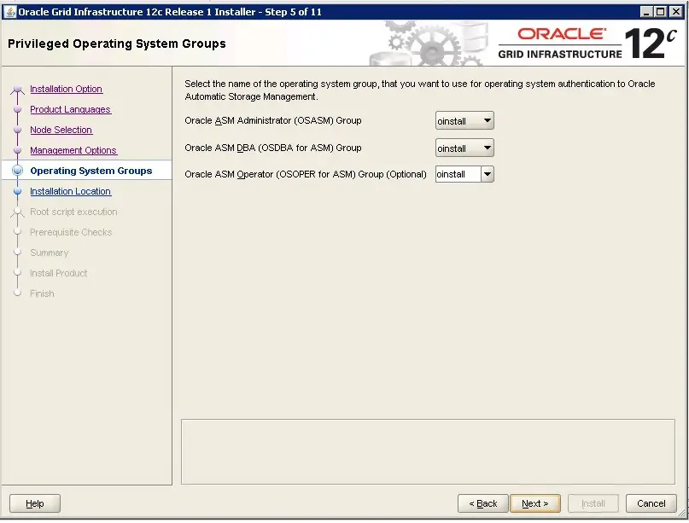Click the Java icon in the title bar

[x=9, y=11]
